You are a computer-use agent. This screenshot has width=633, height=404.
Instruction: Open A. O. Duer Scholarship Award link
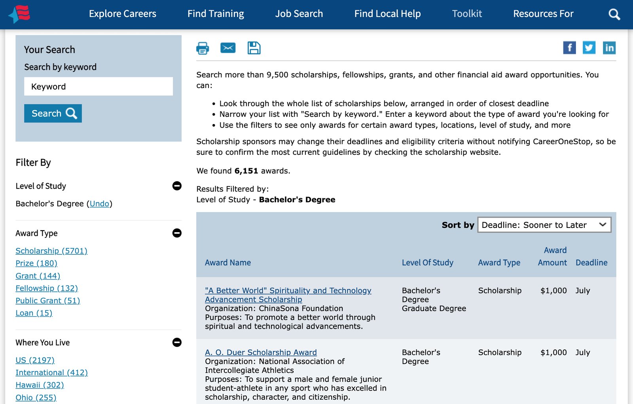click(261, 352)
